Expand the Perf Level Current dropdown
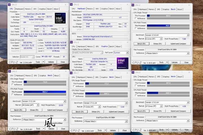 pyautogui.click(x=121, y=53)
